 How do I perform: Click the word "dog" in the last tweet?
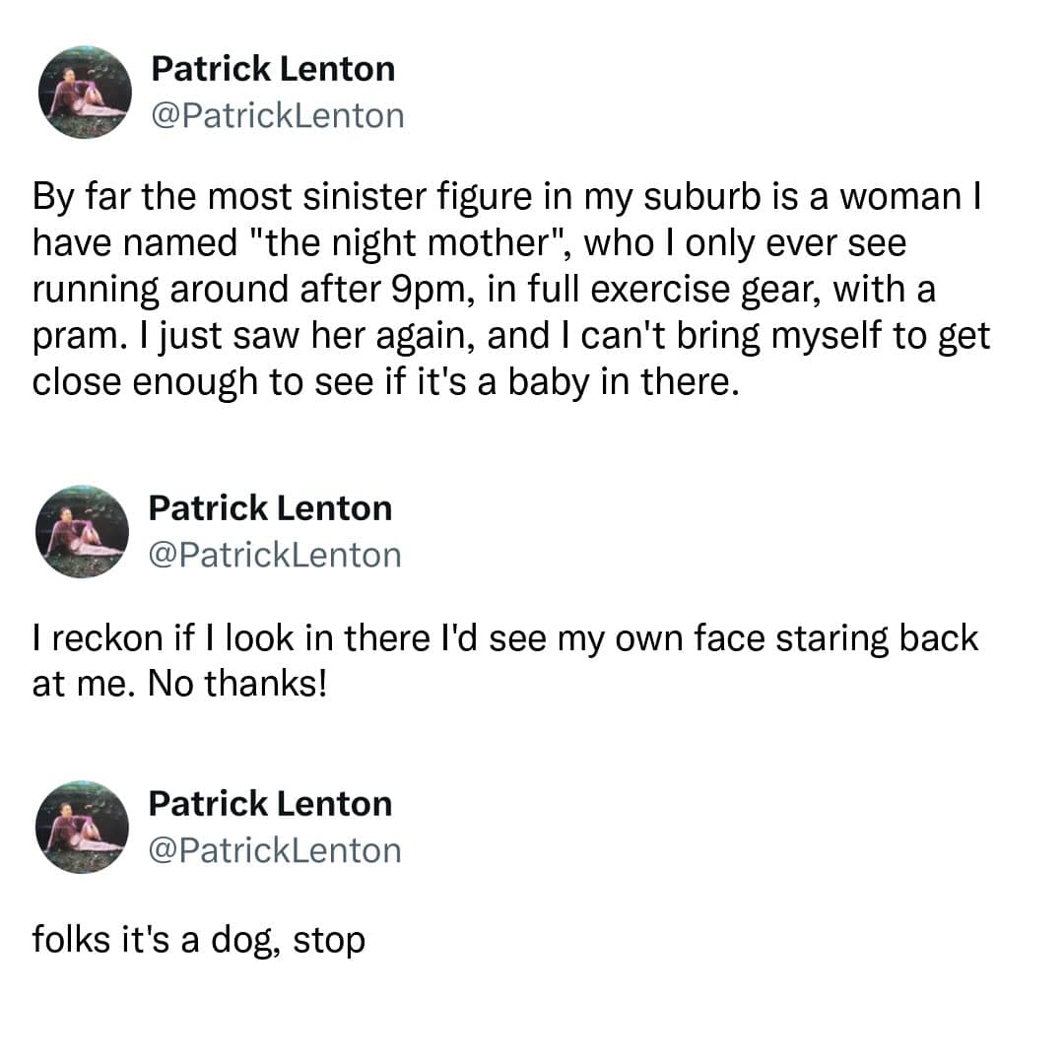click(249, 939)
